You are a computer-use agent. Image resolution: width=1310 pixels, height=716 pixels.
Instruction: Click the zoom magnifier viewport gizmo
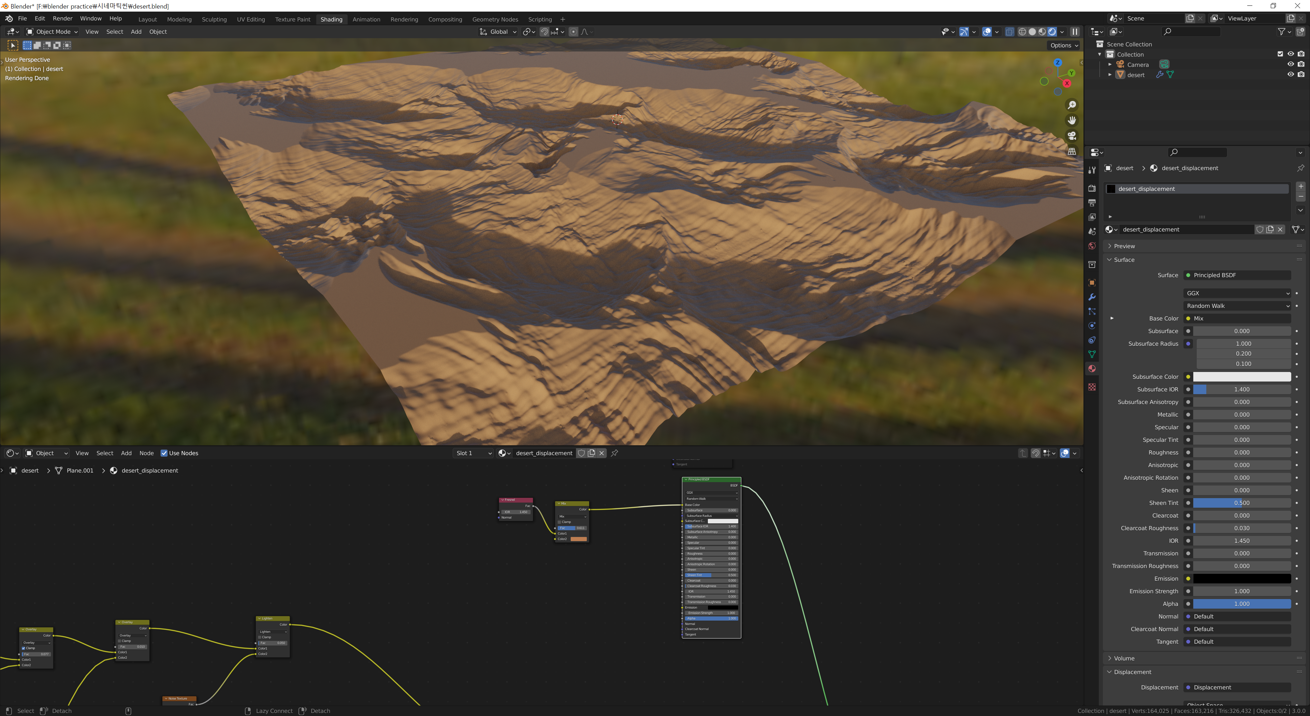click(x=1072, y=105)
